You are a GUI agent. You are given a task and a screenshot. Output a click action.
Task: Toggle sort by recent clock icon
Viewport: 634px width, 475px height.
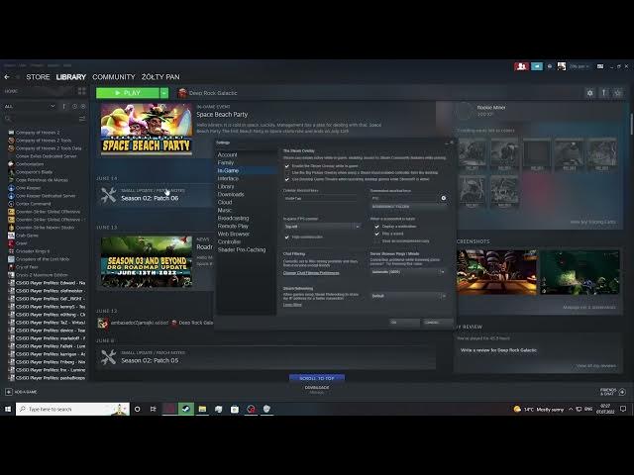point(74,106)
